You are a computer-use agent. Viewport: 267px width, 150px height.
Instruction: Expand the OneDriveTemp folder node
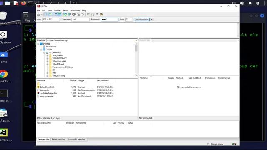[x=47, y=76]
